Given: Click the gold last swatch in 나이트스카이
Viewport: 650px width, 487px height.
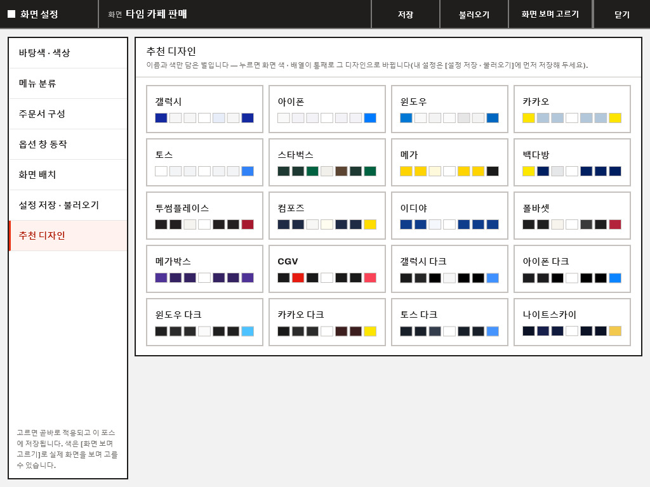Looking at the screenshot, I should 615,331.
